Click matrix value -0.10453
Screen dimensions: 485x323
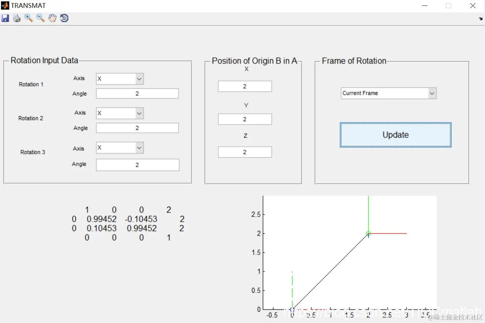[141, 219]
